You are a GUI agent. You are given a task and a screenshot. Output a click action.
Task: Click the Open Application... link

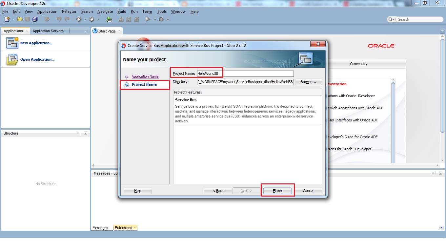[37, 59]
